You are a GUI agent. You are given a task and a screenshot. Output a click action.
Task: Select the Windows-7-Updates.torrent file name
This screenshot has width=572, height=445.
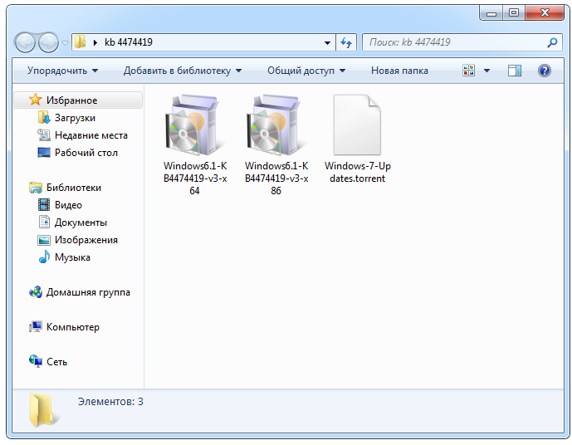point(358,172)
